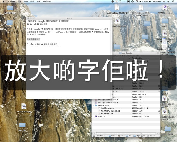This screenshot has width=177, height=142.
Task: Click "2009 Aug 31 14:24" on main.m row
Action: 141,116
